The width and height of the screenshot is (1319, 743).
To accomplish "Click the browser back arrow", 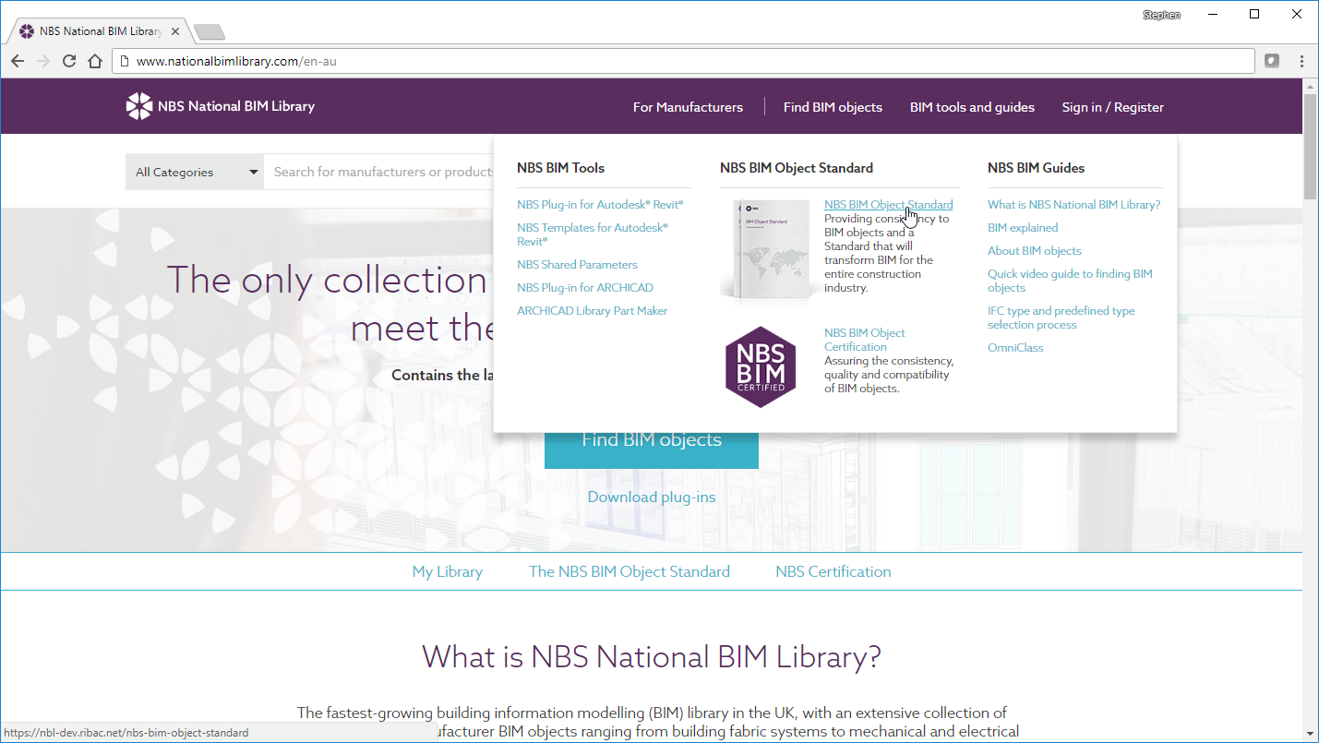I will pyautogui.click(x=18, y=61).
